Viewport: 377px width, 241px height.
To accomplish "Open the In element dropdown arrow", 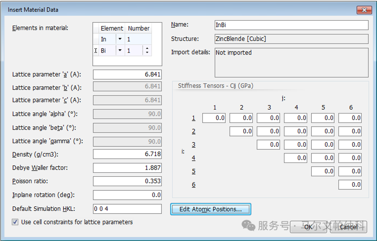I will coord(120,39).
